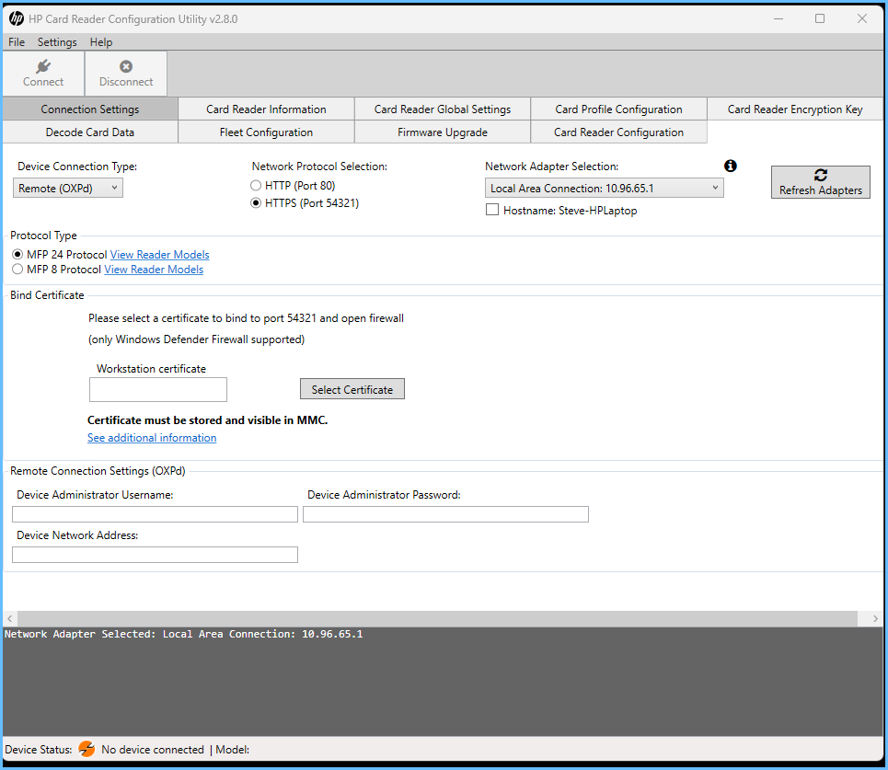Open the Help menu
Image resolution: width=888 pixels, height=770 pixels.
101,42
